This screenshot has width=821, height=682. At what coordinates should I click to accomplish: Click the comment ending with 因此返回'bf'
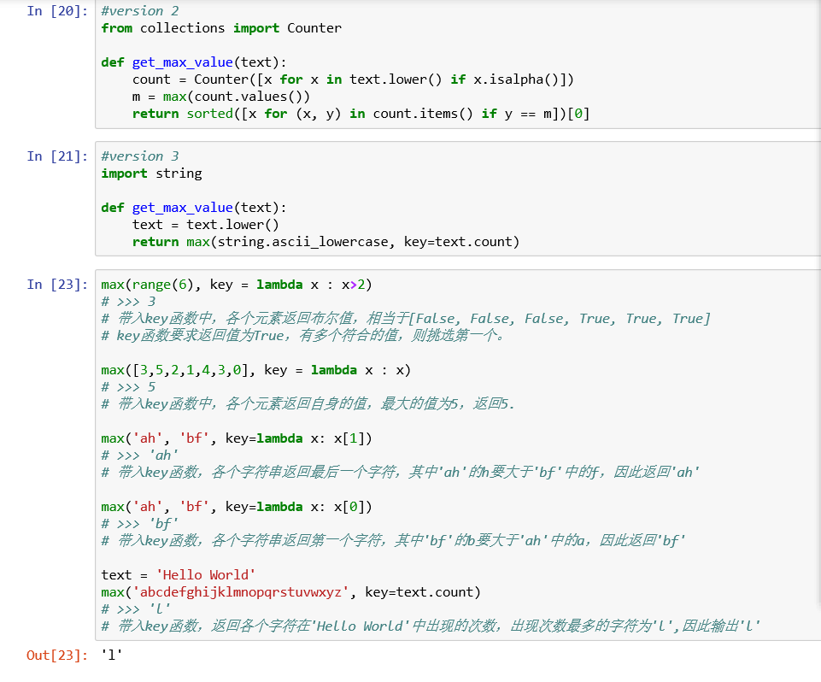coord(393,541)
